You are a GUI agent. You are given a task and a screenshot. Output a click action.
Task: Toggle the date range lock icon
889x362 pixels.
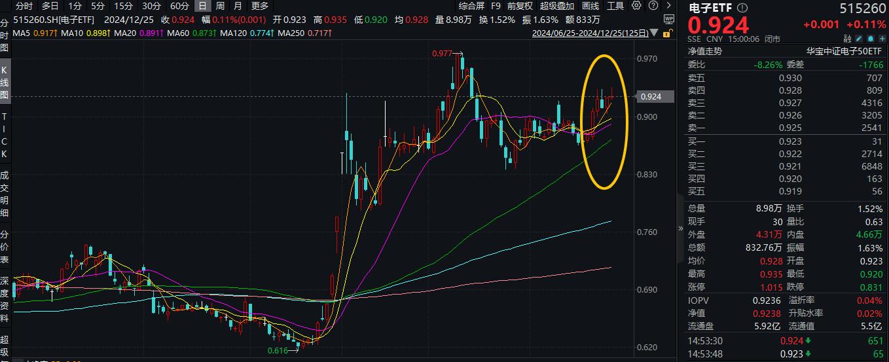point(667,33)
